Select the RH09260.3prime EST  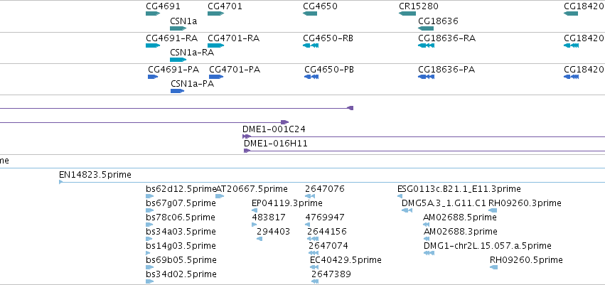coord(493,210)
